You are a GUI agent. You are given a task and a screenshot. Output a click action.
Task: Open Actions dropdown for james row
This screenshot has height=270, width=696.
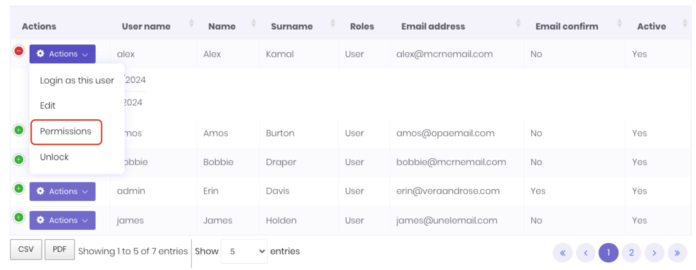[x=62, y=220]
